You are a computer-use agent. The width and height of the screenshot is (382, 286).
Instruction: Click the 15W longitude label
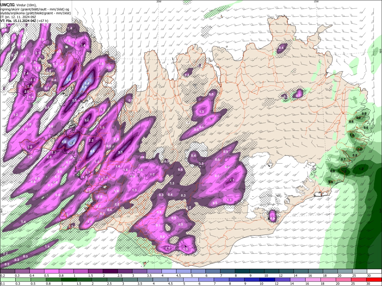[316, 1]
